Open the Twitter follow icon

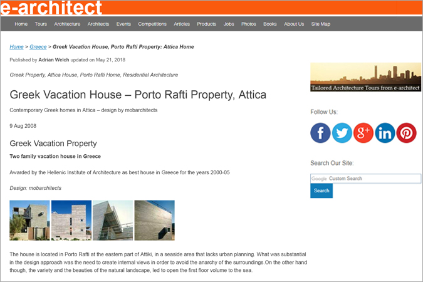click(x=342, y=133)
